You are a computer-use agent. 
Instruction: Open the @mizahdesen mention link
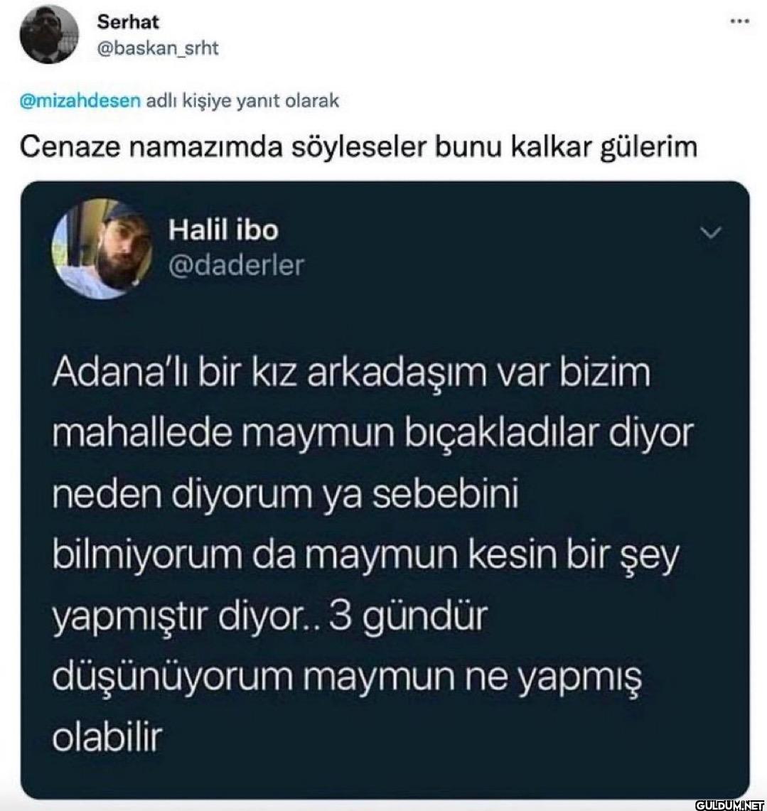click(x=80, y=100)
